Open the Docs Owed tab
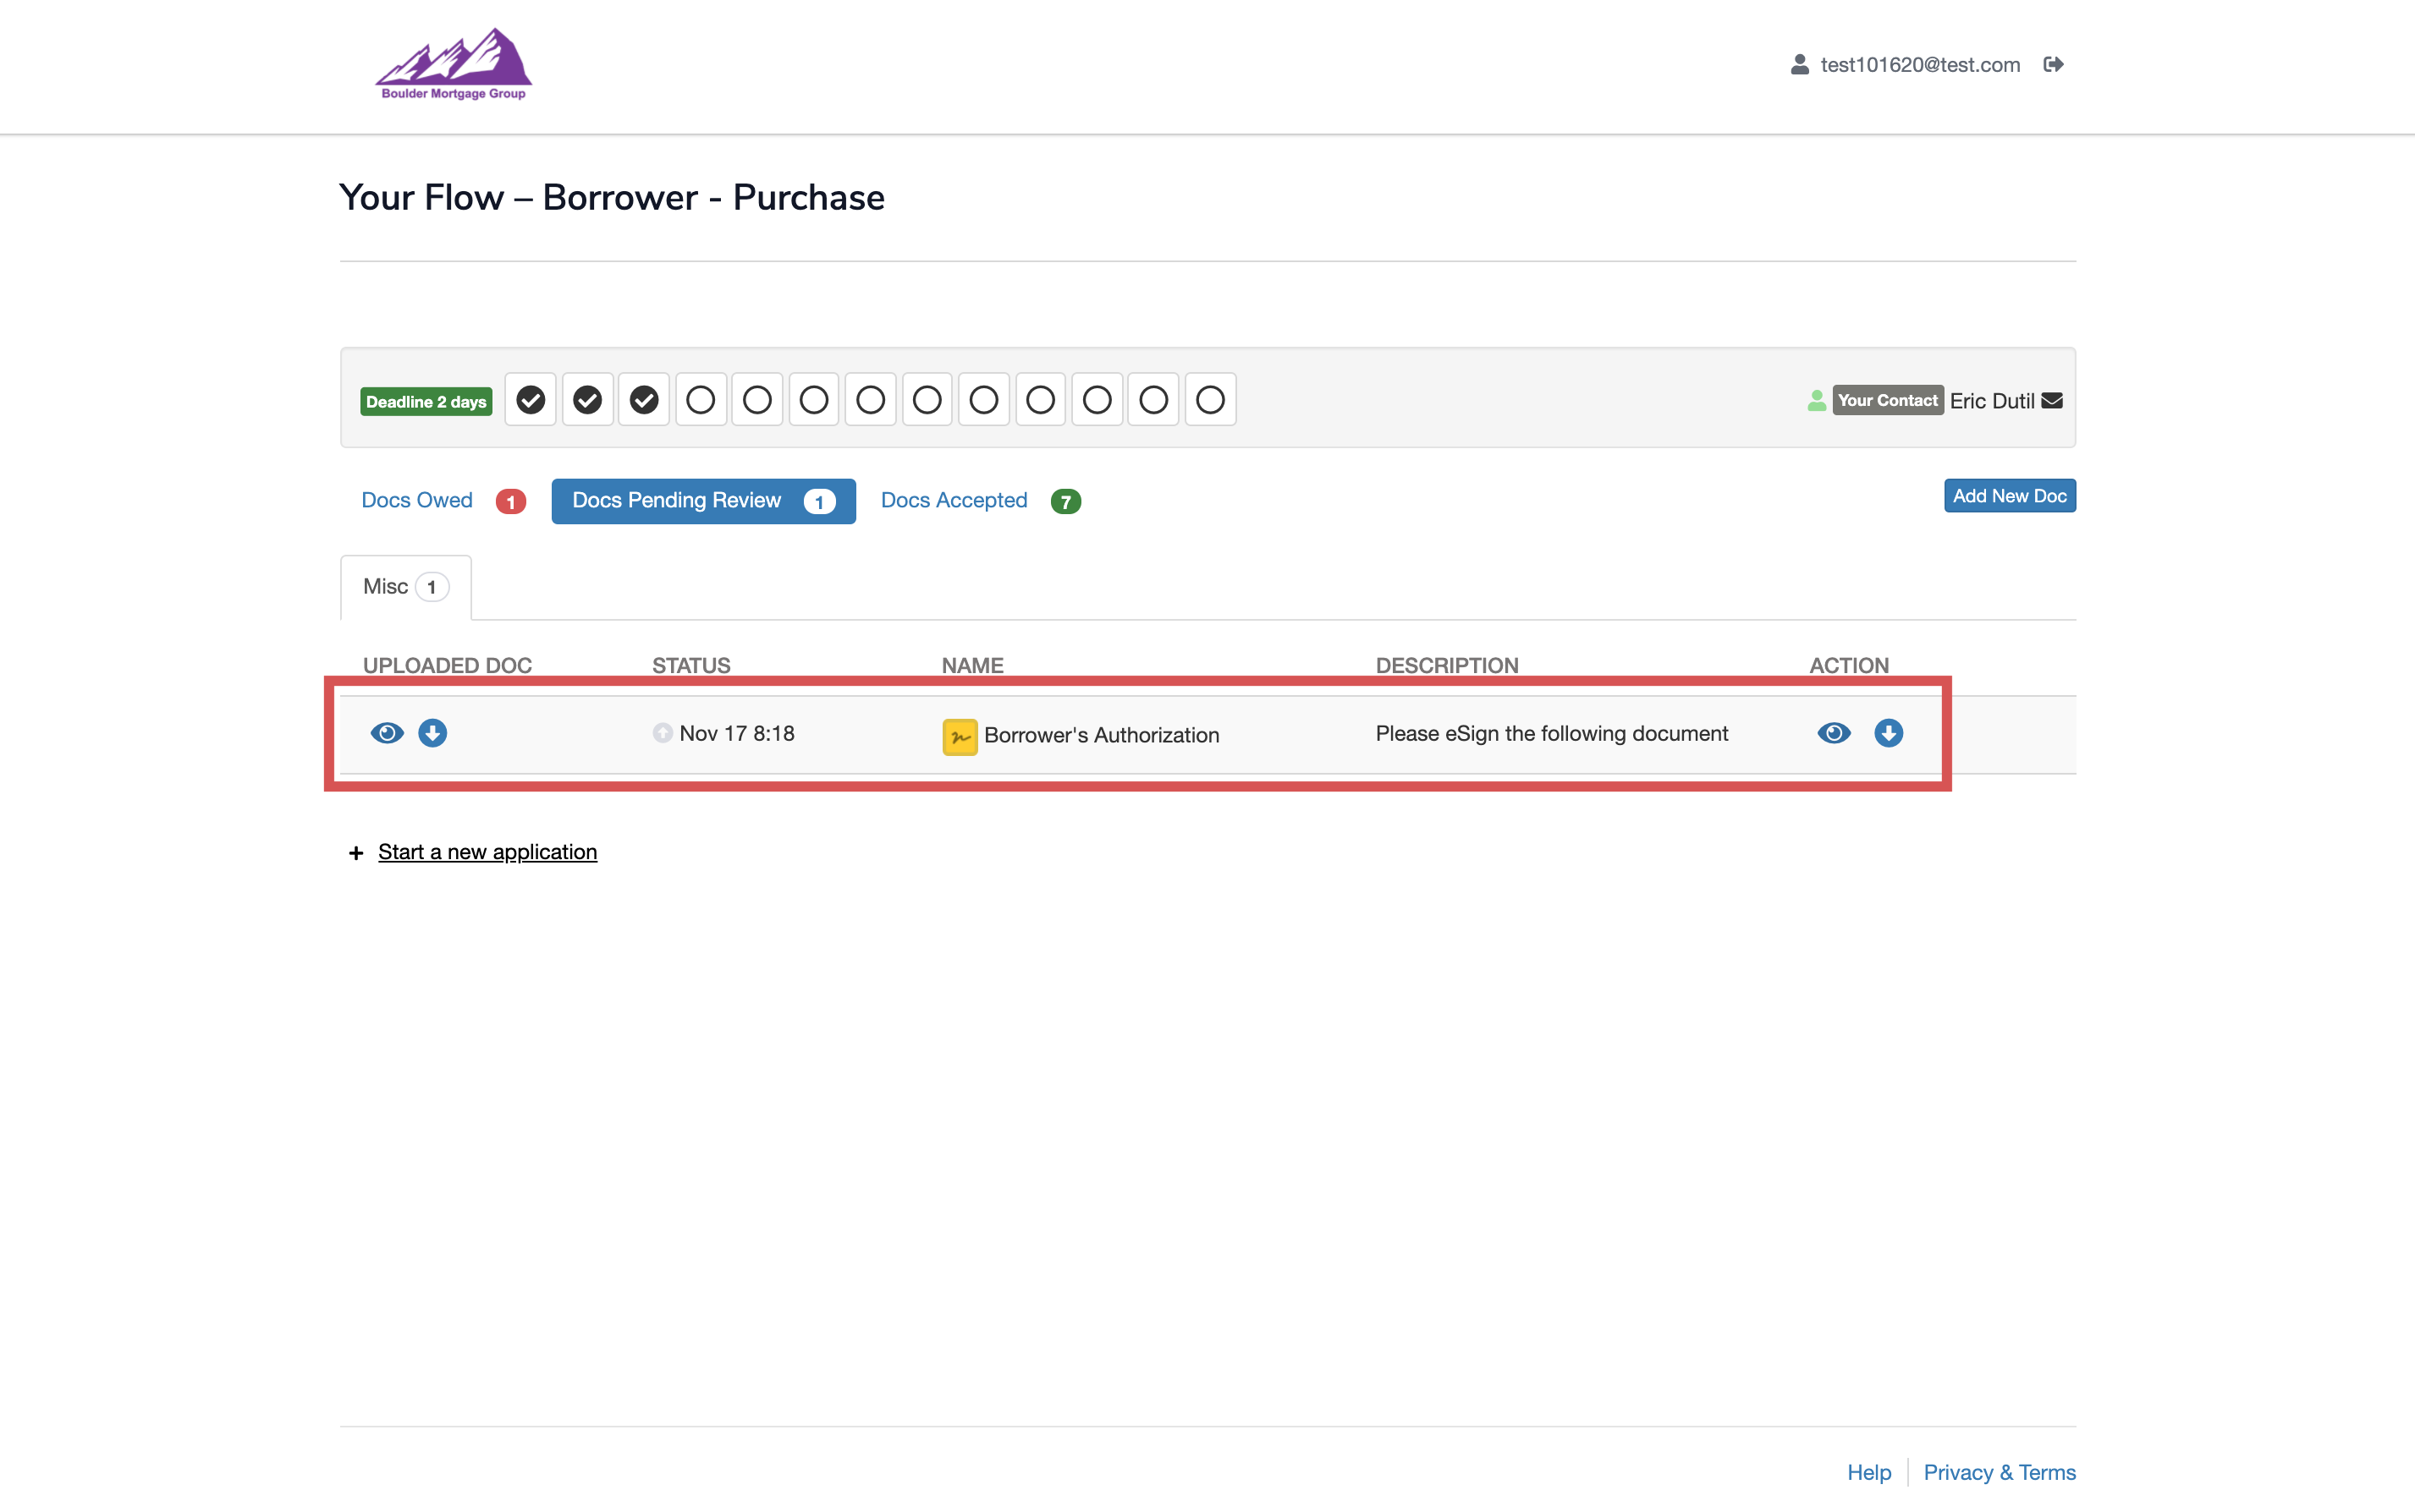Image resolution: width=2415 pixels, height=1512 pixels. [417, 500]
